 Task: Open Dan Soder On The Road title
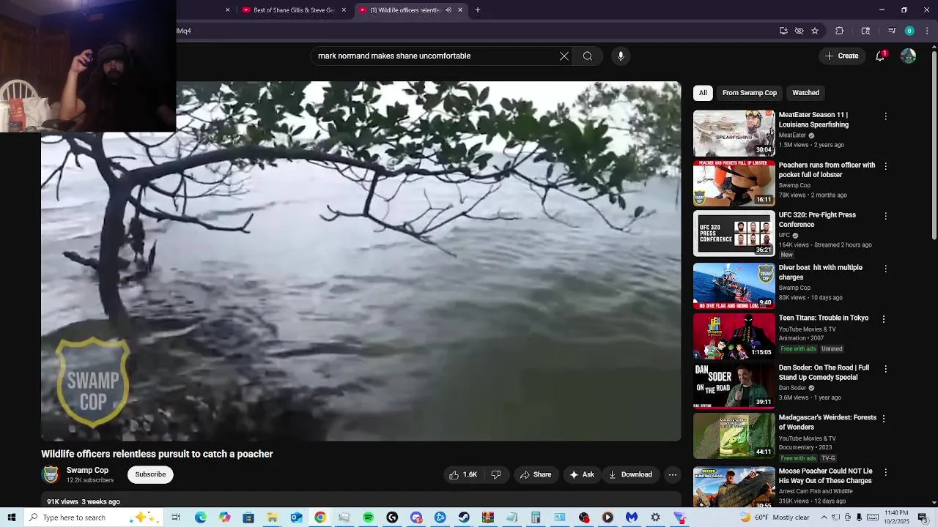click(x=824, y=373)
